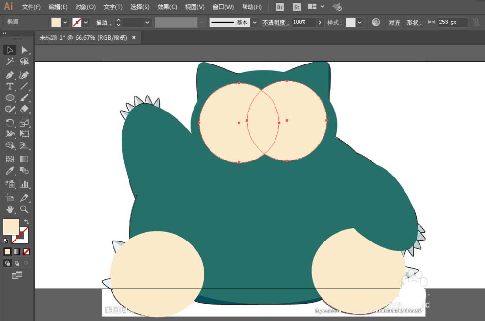485x321 pixels.
Task: Select the Zoom tool
Action: coord(24,209)
